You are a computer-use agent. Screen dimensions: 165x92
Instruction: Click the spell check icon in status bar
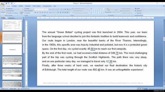19,89
